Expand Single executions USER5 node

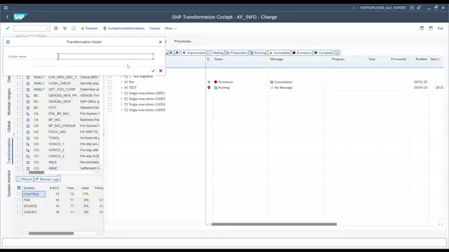coord(121,110)
